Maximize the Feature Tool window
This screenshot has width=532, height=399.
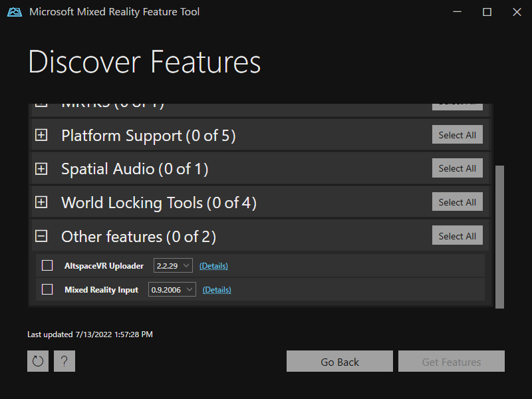pos(487,12)
